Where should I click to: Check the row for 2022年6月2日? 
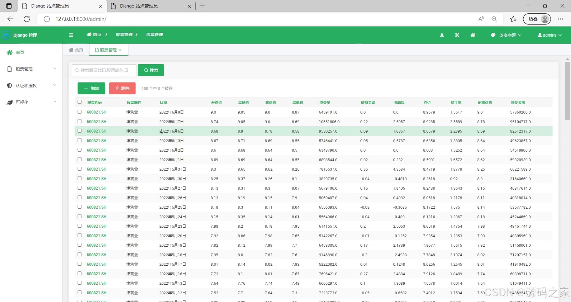coord(79,150)
